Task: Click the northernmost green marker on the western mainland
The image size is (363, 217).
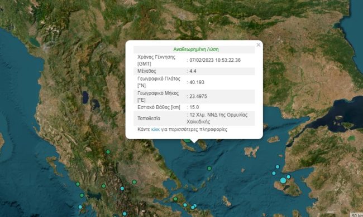Action: [108, 152]
